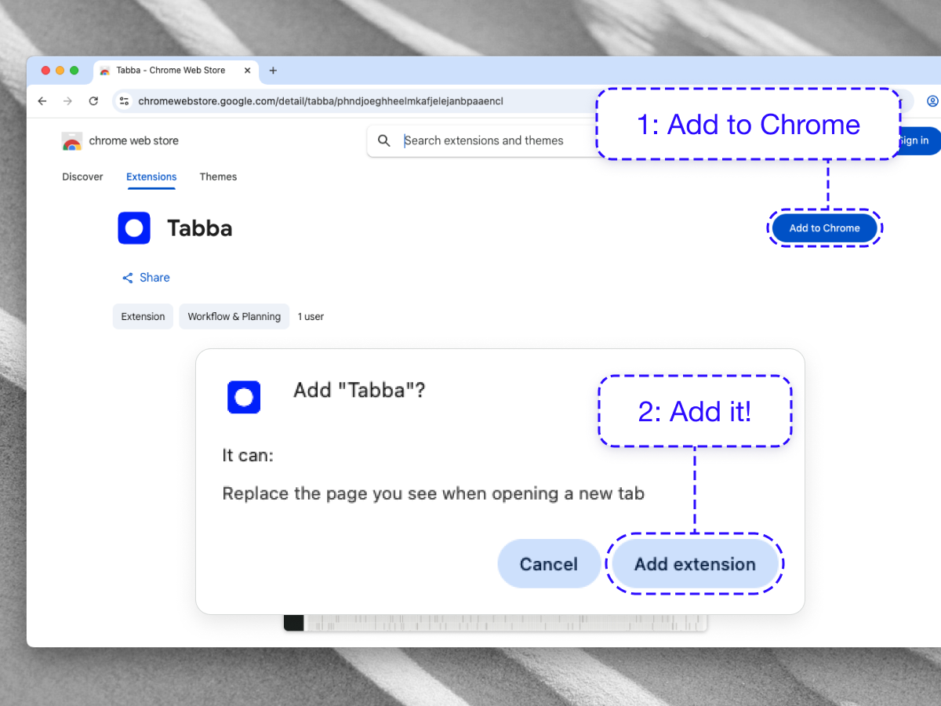Switch to the Themes tab

[218, 176]
